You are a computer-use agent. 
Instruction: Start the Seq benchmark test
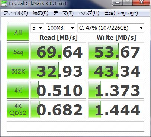coord(18,51)
